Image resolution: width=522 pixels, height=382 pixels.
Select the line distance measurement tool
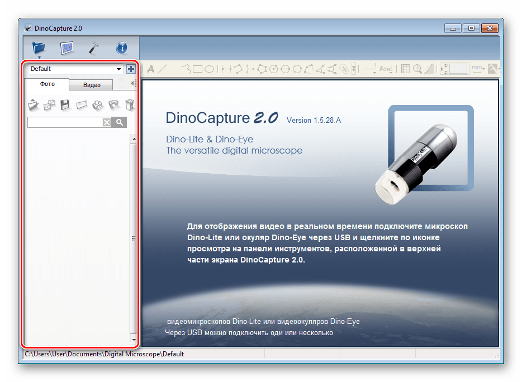[226, 69]
